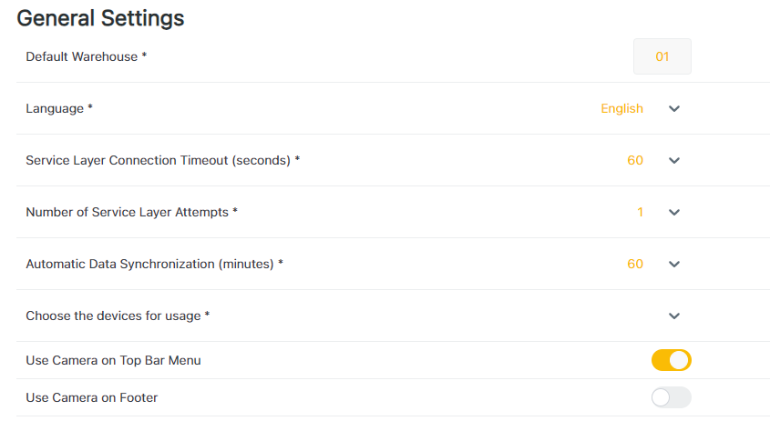
Task: Click the Automatic Data Synchronization label
Action: [154, 265]
